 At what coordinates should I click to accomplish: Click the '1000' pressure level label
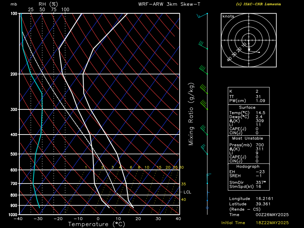[x=13, y=215]
